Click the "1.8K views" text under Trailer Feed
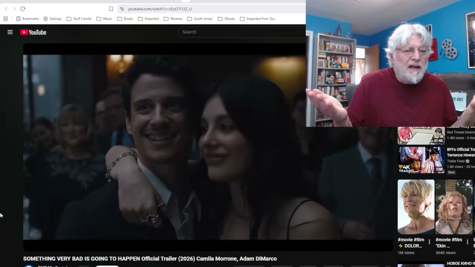 coord(455,167)
